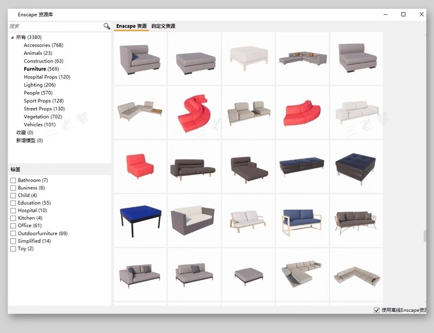Viewport: 434px width, 333px height.
Task: Show the Street Props (130) category
Action: pos(44,109)
